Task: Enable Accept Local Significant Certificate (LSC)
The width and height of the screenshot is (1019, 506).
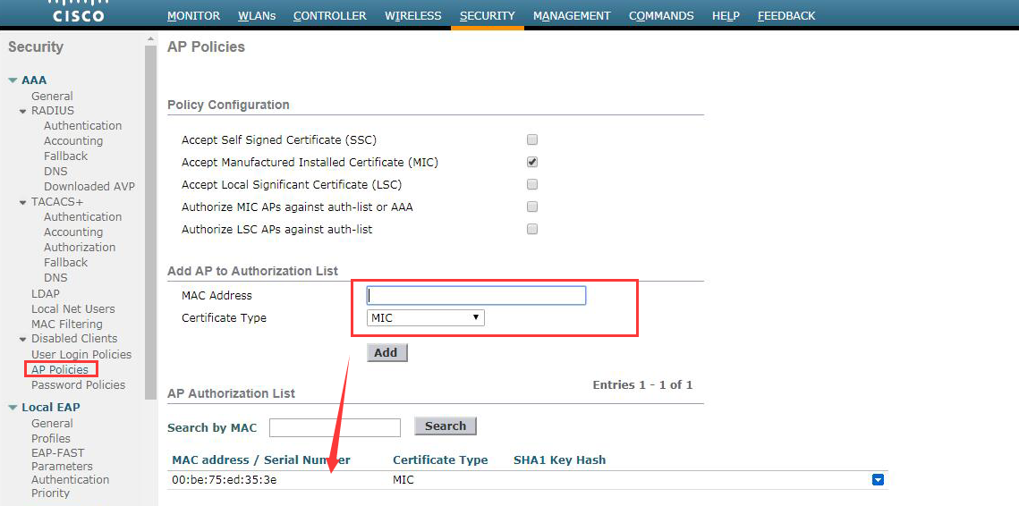Action: pyautogui.click(x=532, y=184)
